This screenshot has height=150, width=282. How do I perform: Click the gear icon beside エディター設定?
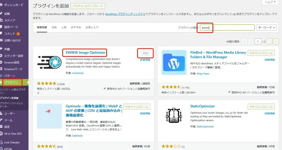(1, 56)
